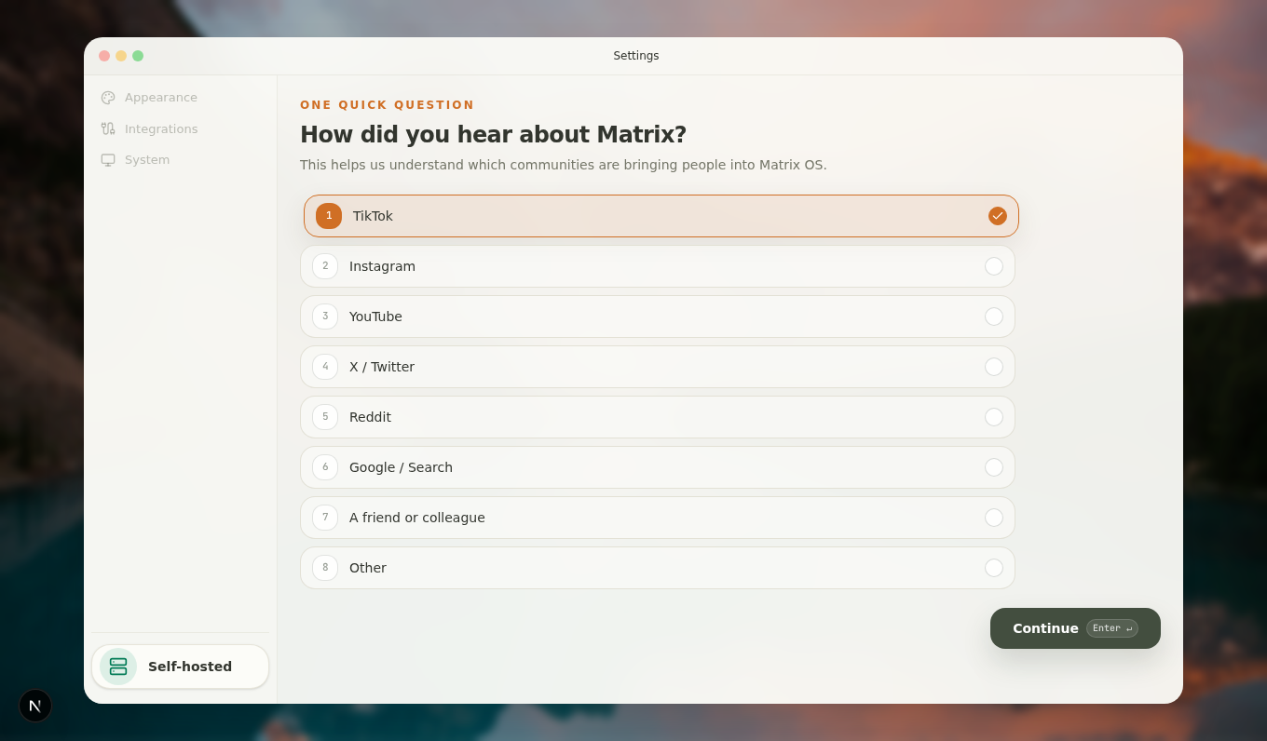Pick the Reddit radio circle
This screenshot has height=741, width=1267.
(994, 417)
